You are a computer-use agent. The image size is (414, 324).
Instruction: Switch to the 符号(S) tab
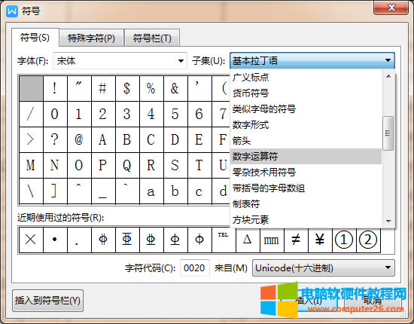tap(35, 38)
